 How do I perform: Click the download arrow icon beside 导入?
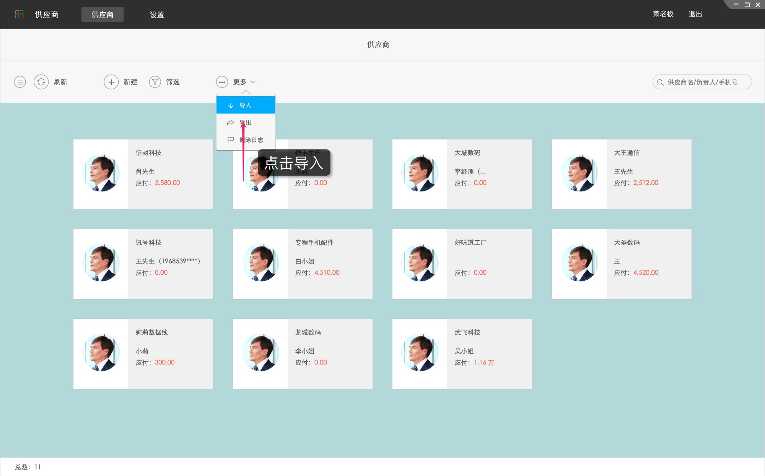[230, 105]
